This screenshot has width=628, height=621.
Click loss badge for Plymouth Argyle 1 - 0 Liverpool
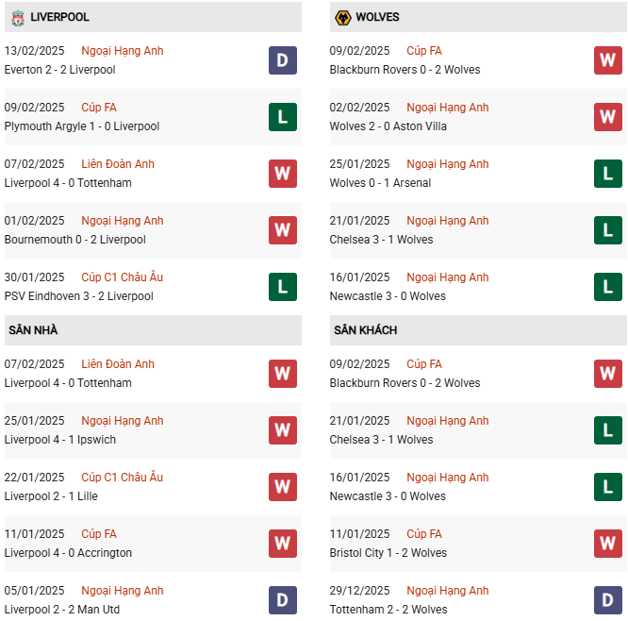282,117
